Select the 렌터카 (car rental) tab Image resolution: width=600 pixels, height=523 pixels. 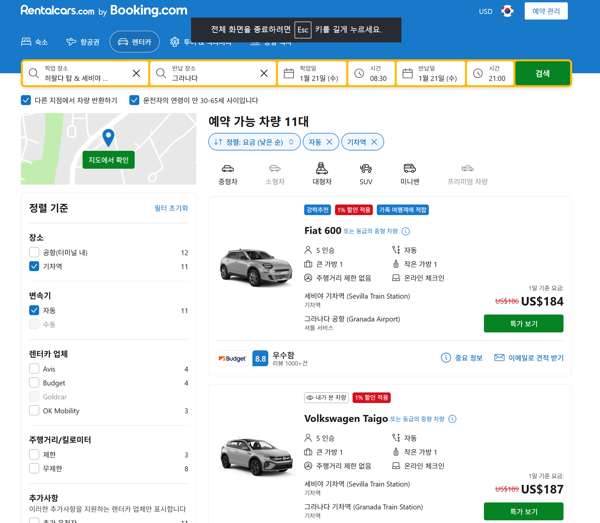135,42
